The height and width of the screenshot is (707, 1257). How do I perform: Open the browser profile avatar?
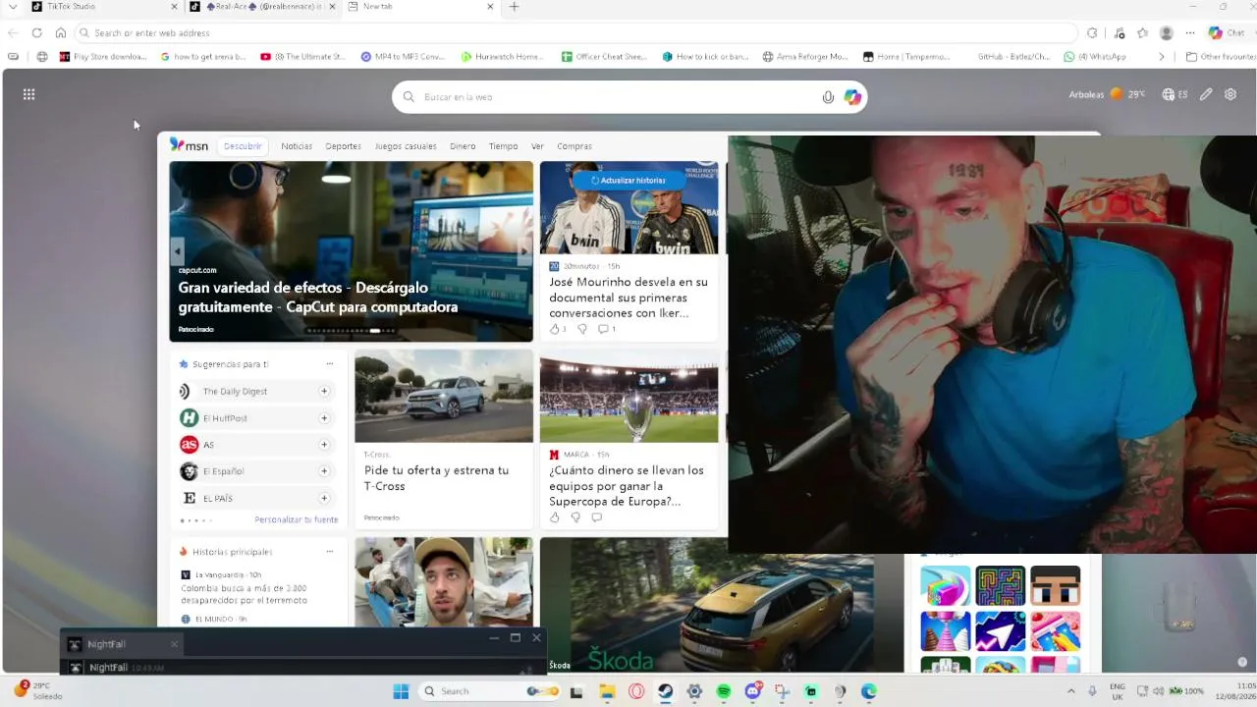tap(1167, 32)
